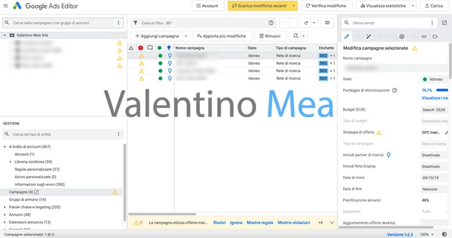This screenshot has width=452, height=238.
Task: Open the edit pencil tab in right panel
Action: (347, 36)
